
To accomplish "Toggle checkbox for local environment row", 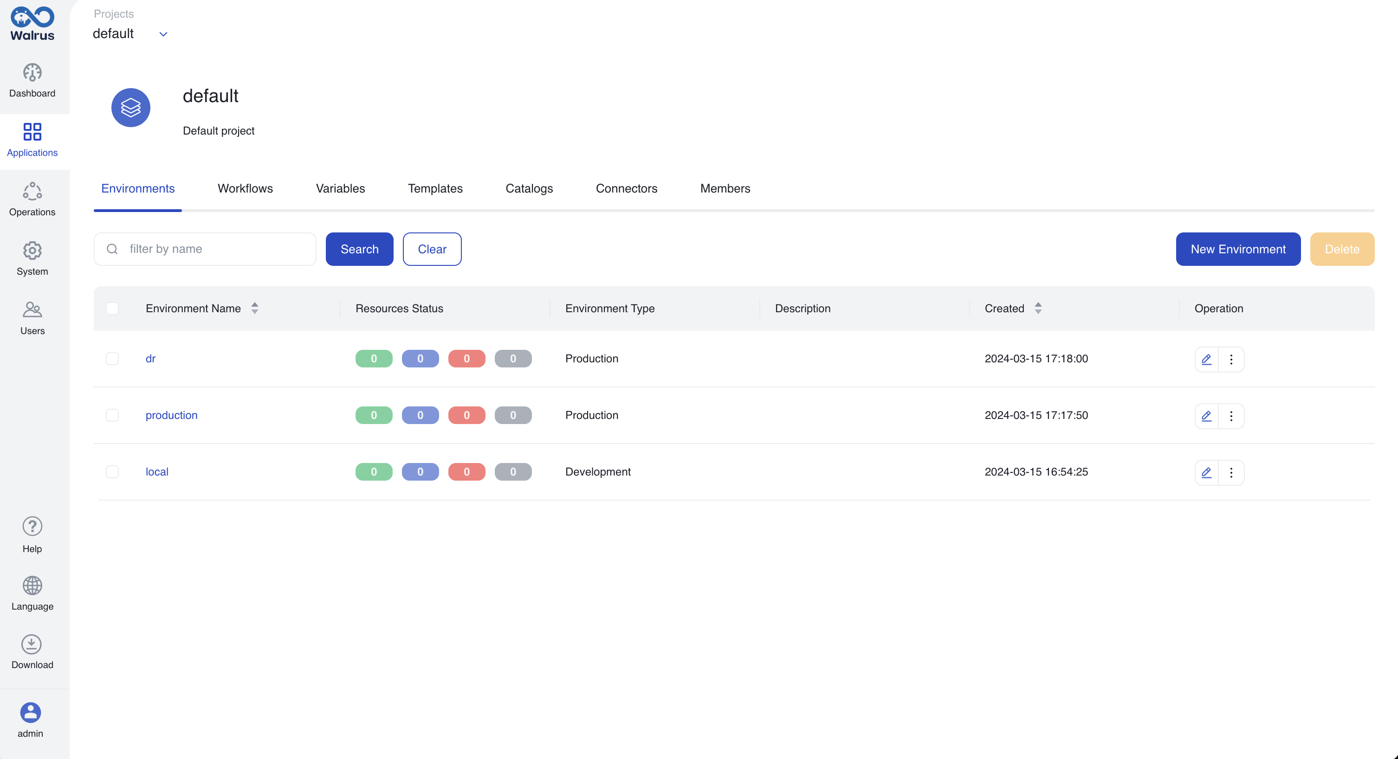I will 111,471.
